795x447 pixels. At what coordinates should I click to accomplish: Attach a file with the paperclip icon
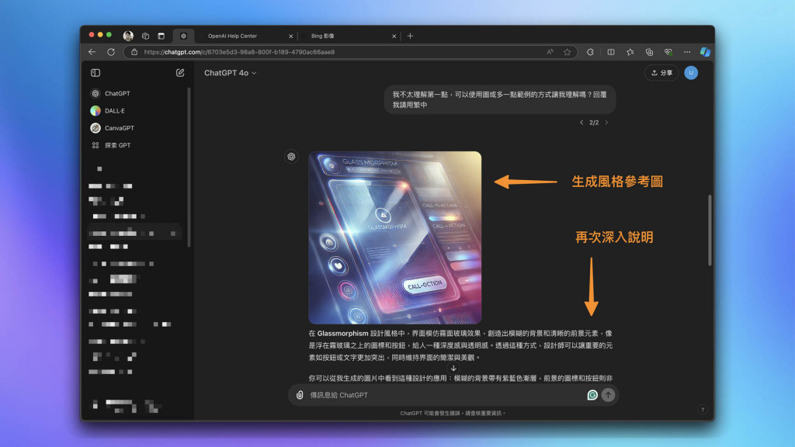(300, 395)
